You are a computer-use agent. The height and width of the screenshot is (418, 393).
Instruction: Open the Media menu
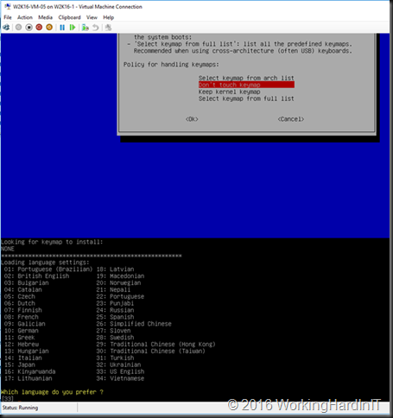(x=45, y=17)
